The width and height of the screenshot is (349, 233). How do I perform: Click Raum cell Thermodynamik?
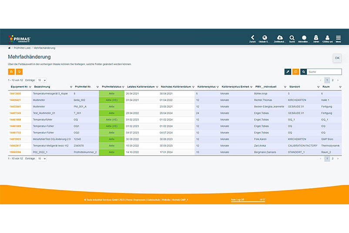click(x=330, y=146)
